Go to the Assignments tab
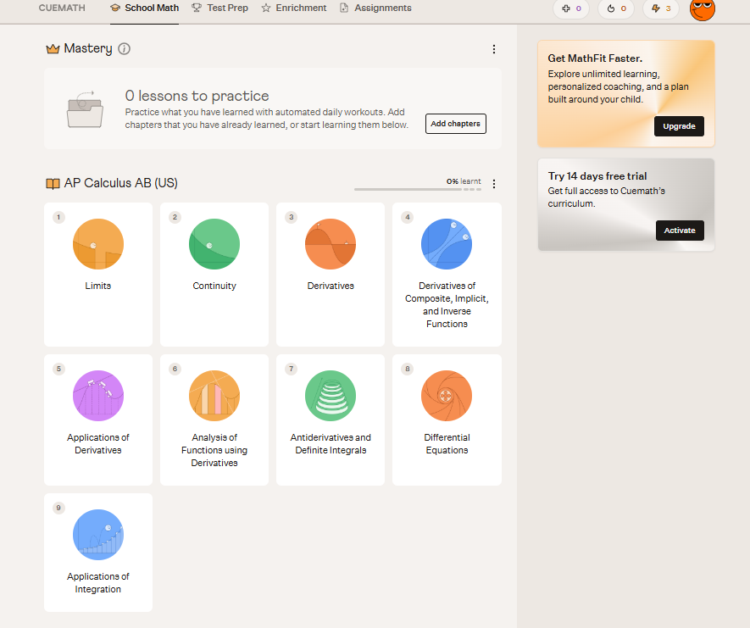750x628 pixels. 375,8
